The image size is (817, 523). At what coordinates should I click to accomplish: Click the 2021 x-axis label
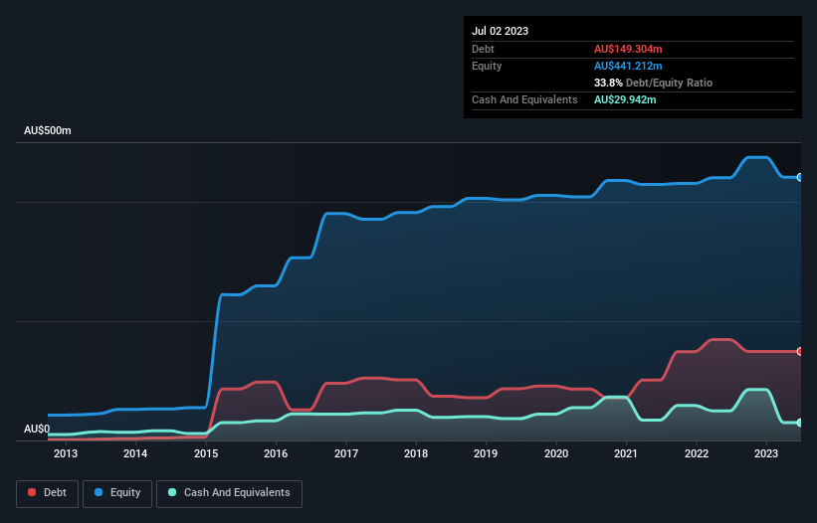626,453
